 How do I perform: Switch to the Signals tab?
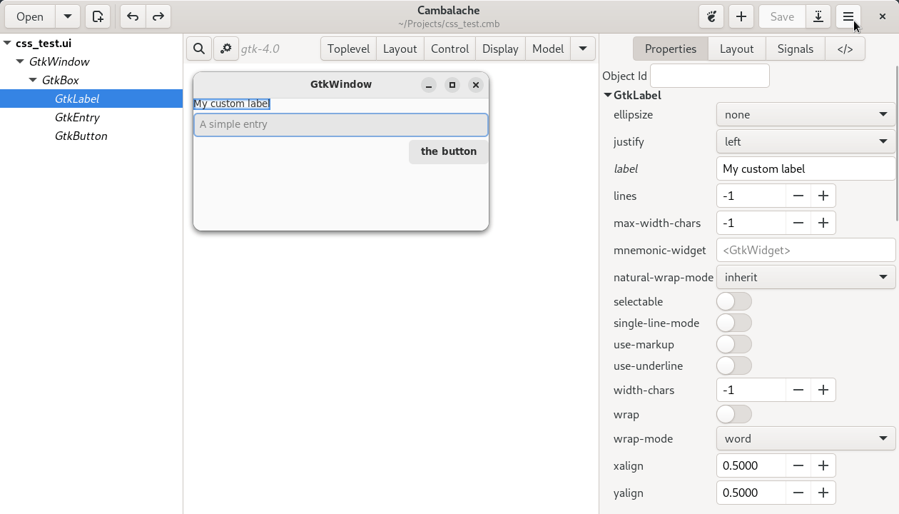tap(795, 49)
